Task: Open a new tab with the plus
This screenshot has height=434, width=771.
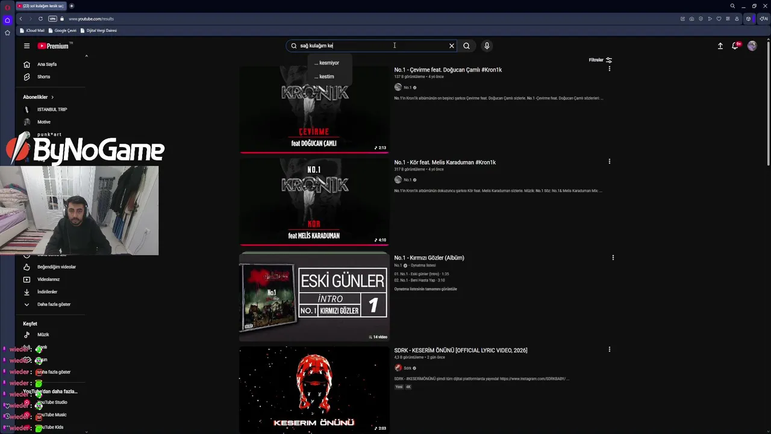Action: pyautogui.click(x=72, y=6)
